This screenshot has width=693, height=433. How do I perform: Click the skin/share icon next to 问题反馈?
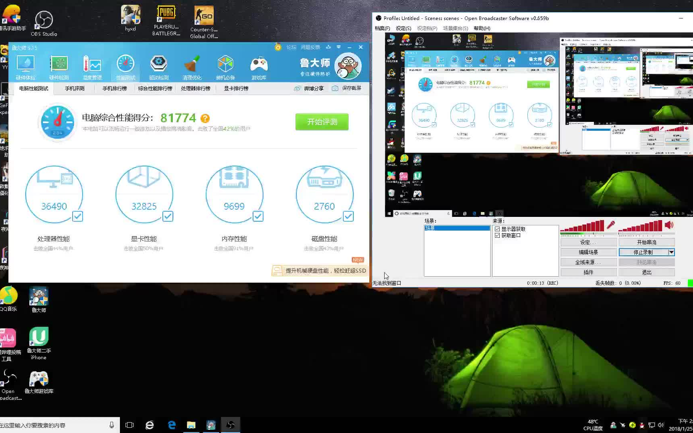click(328, 47)
